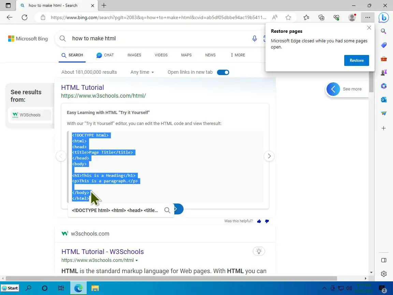The width and height of the screenshot is (393, 295).
Task: Open sidebar Tools briefcase icon
Action: pos(384,59)
